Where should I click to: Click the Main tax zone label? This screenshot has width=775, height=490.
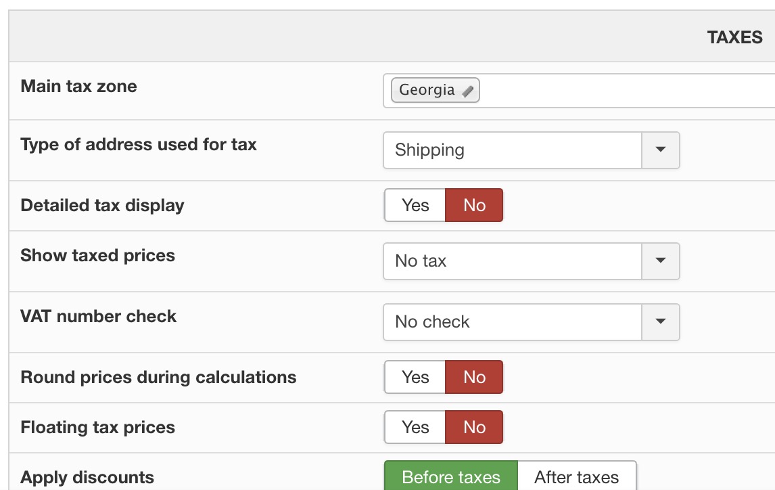[x=79, y=87]
